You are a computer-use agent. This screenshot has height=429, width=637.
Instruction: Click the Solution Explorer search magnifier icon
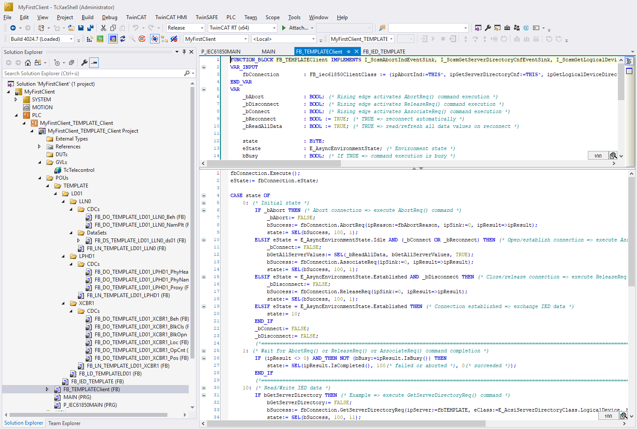[x=187, y=74]
